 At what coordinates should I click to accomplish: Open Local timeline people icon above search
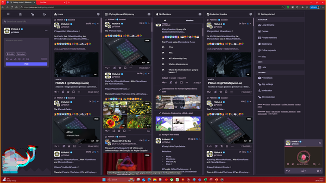[x=20, y=14]
